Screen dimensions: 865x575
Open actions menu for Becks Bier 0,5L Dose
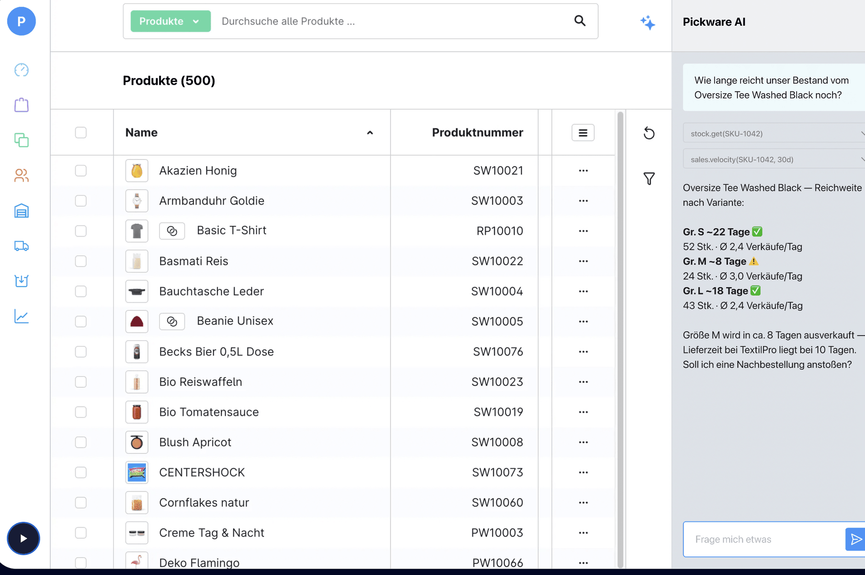tap(583, 351)
